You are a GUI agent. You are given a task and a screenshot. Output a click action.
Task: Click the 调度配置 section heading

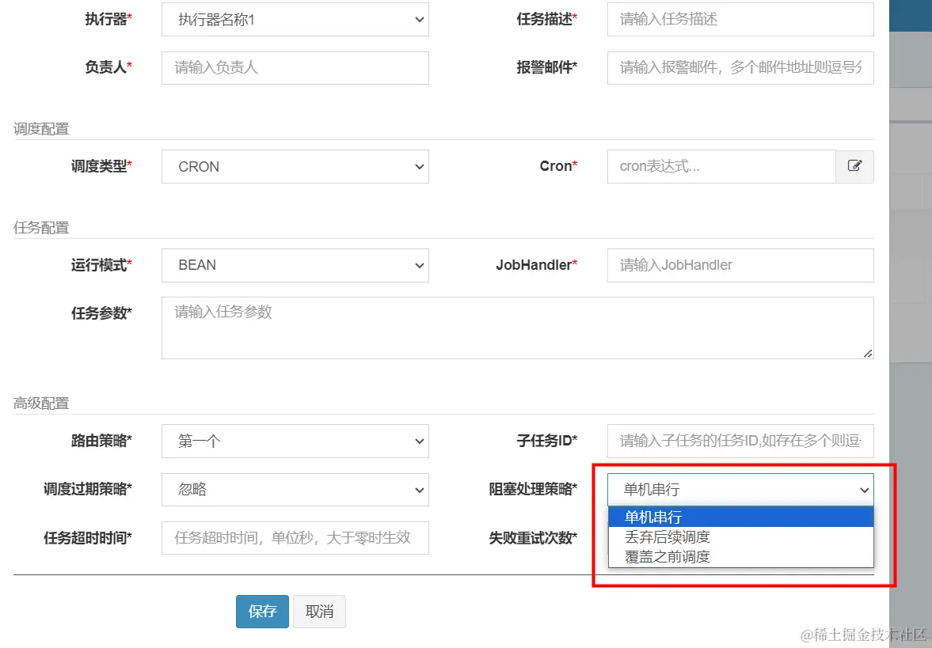[x=42, y=129]
